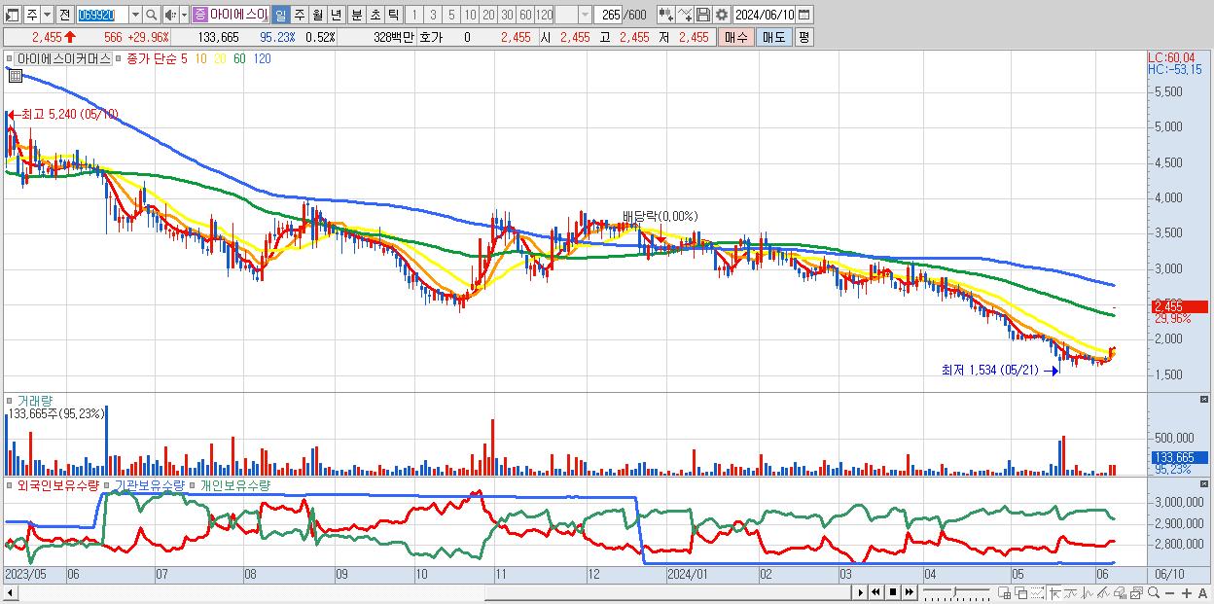Select the 틱 tick period button
Viewport: 1214px width, 604px height.
393,15
